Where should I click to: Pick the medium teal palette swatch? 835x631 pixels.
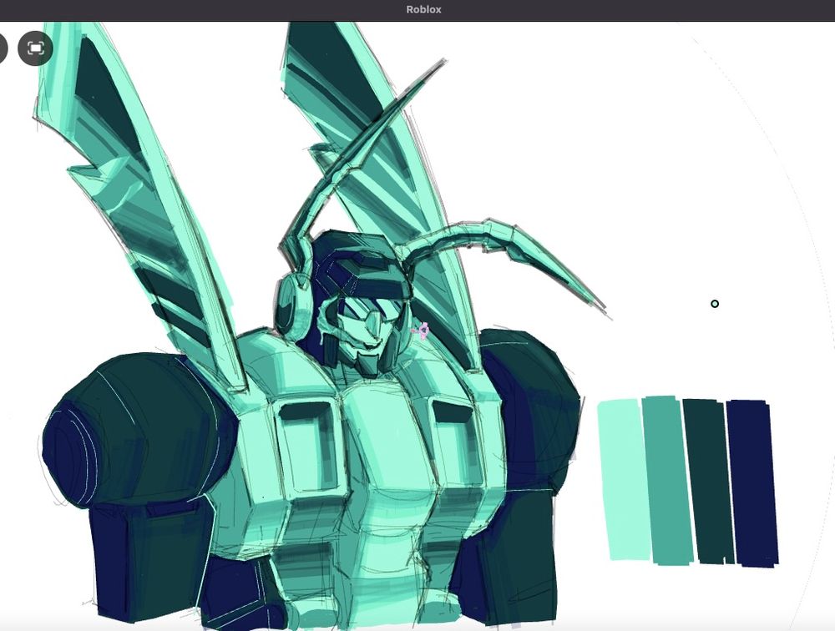[668, 480]
